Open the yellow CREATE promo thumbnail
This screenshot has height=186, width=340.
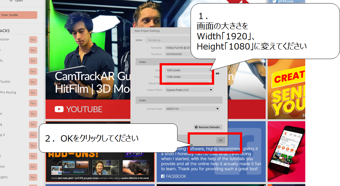point(286,89)
